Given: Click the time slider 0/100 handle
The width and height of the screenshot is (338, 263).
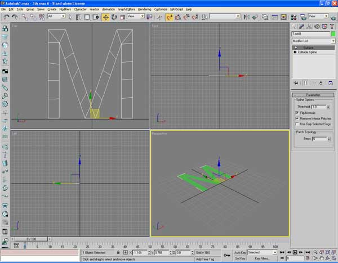Looking at the screenshot, I should click(31, 239).
